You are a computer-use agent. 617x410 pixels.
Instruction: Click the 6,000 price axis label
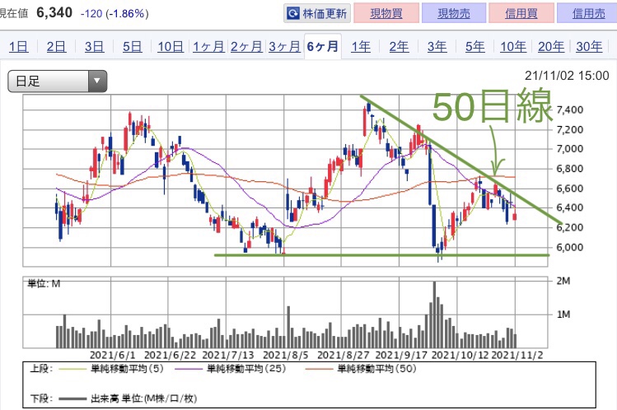pos(570,247)
